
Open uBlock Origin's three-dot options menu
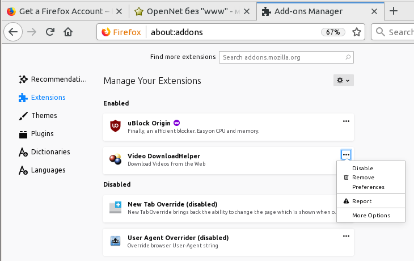click(x=346, y=121)
